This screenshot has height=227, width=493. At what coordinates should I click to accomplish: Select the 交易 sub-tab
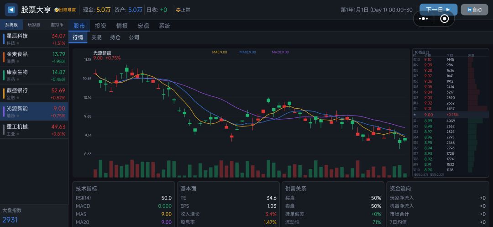96,37
